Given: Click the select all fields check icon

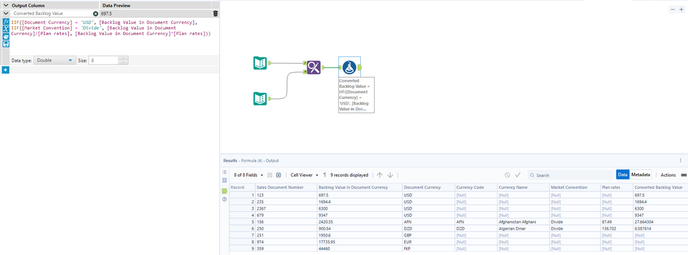Looking at the screenshot, I should 270,175.
